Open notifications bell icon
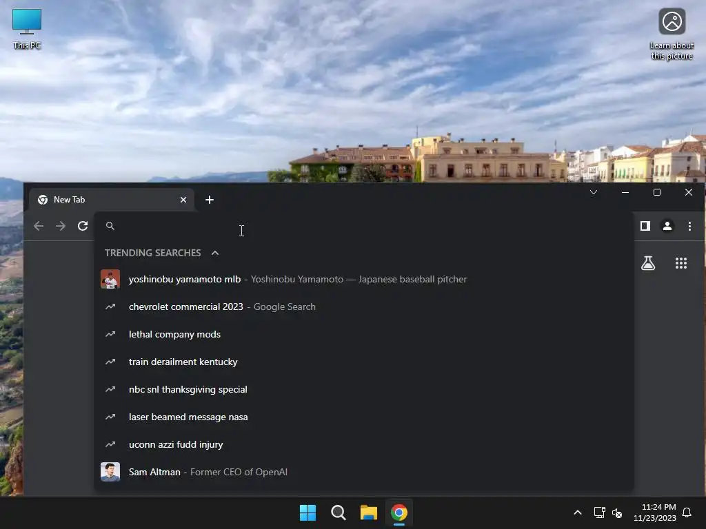Viewport: 706px width, 529px height. click(x=687, y=512)
